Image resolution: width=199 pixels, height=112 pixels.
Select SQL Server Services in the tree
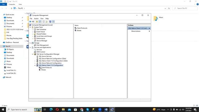[x=45, y=56]
